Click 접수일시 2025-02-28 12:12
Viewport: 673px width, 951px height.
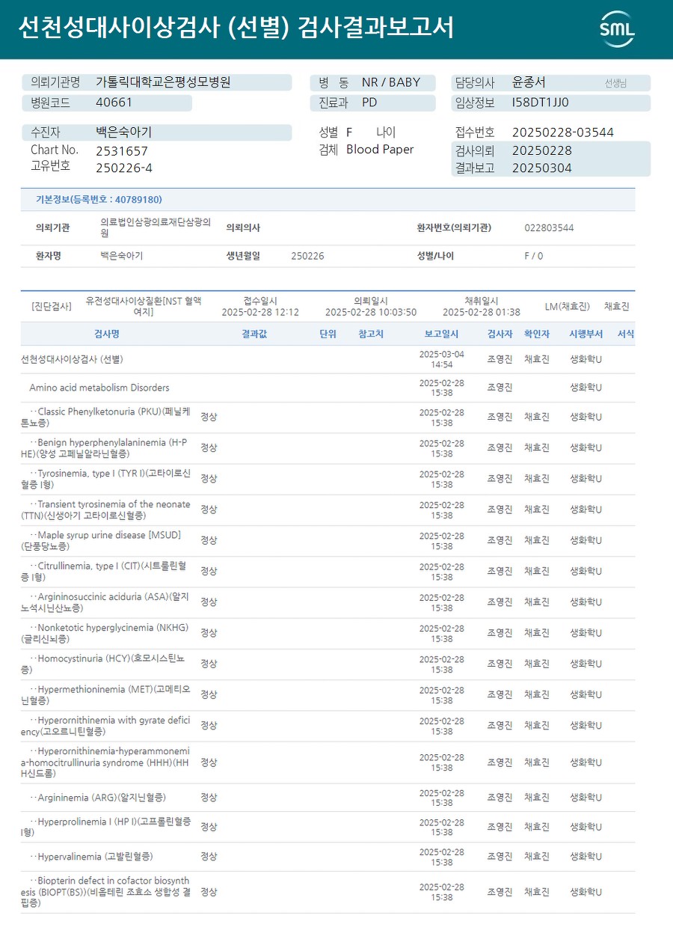(x=260, y=312)
